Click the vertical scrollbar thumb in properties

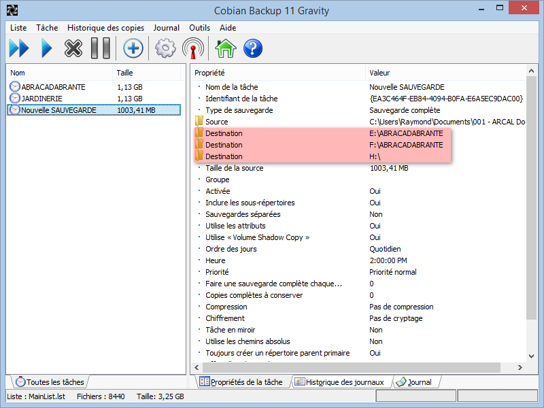coord(531,198)
